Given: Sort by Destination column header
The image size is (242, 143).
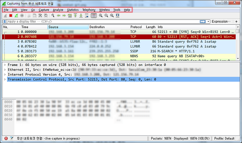Looking at the screenshot, I should [109, 27].
